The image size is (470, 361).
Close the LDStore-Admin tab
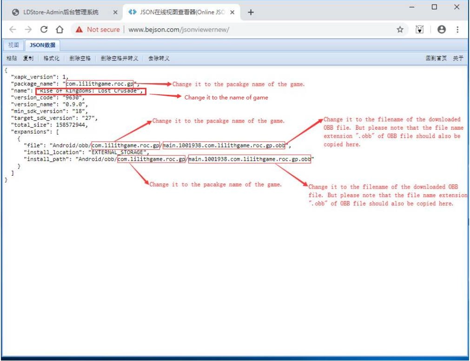pyautogui.click(x=115, y=13)
